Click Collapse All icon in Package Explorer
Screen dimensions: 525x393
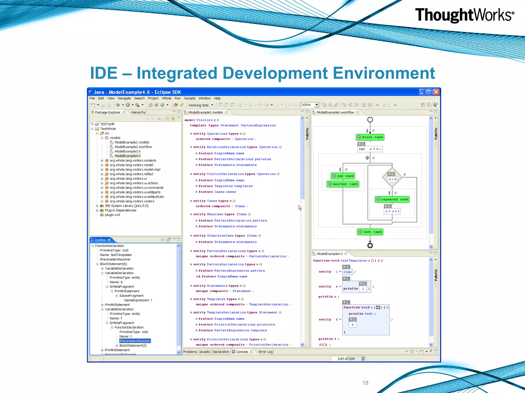pyautogui.click(x=167, y=118)
